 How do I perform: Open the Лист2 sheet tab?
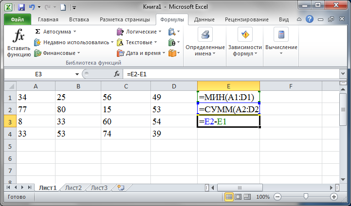[x=73, y=188]
